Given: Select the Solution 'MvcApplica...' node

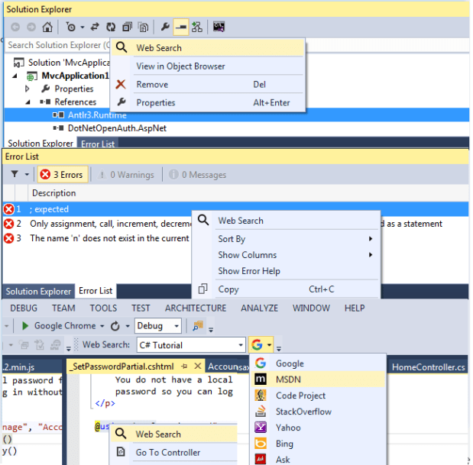Looking at the screenshot, I should (62, 63).
